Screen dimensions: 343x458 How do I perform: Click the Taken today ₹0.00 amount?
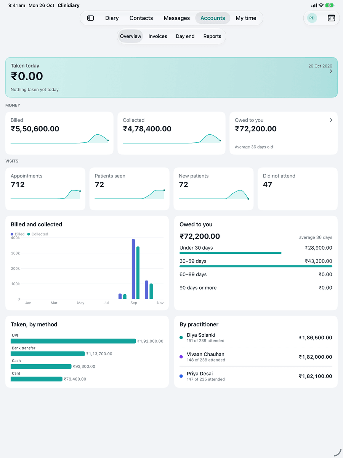(x=27, y=76)
